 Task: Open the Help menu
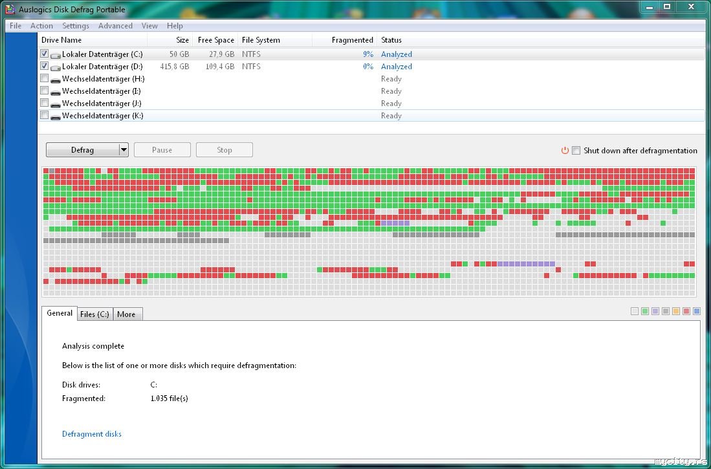click(x=175, y=26)
